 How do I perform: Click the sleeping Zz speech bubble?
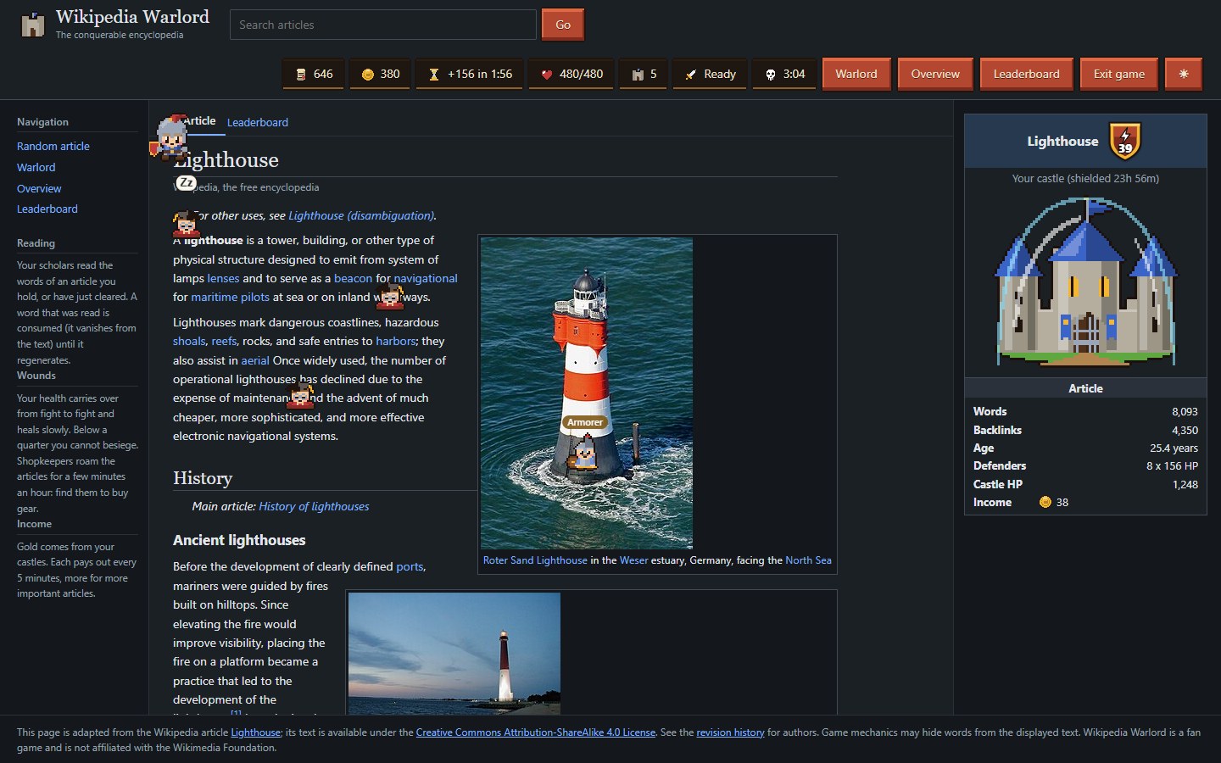[187, 182]
